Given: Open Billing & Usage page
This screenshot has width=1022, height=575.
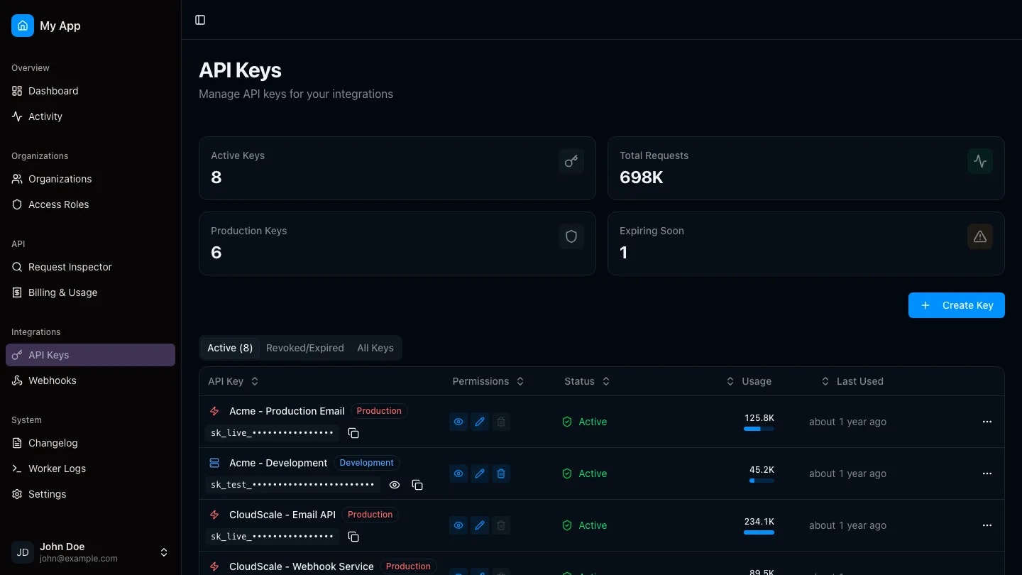Looking at the screenshot, I should point(61,292).
